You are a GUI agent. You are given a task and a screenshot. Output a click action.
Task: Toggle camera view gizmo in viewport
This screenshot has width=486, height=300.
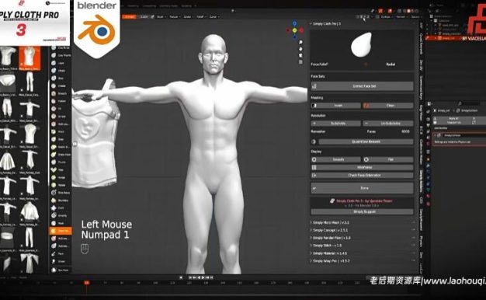click(300, 55)
